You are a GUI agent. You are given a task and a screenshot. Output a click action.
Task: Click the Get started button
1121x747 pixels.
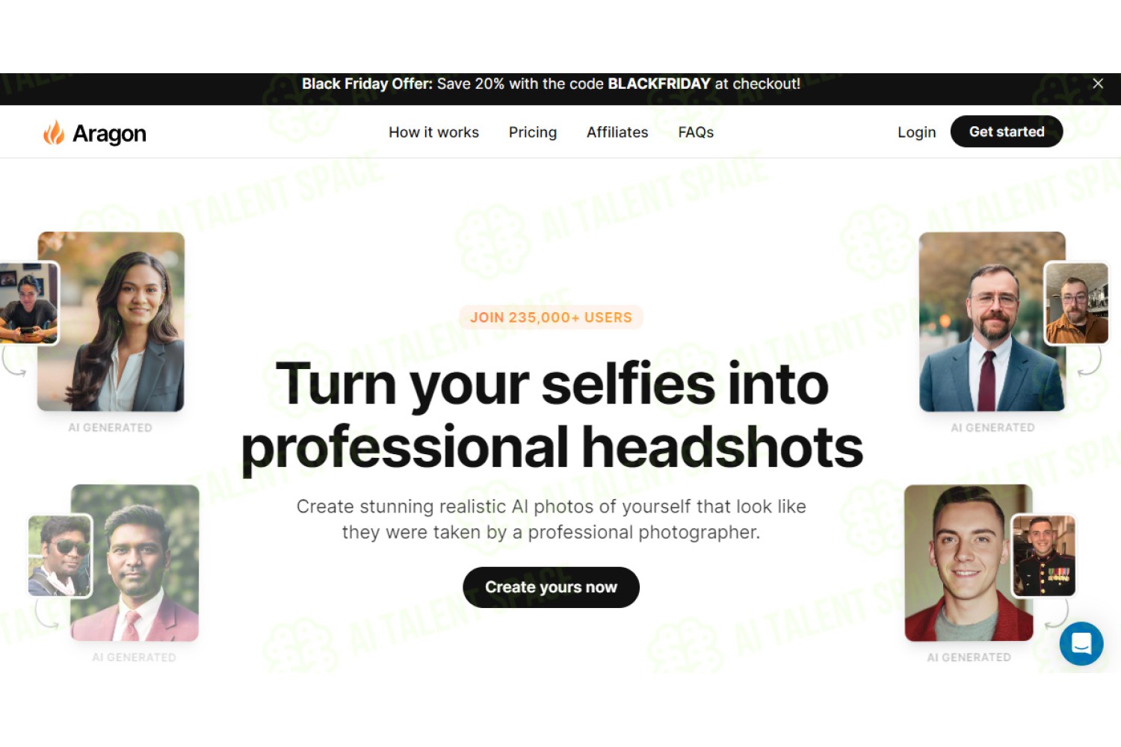(x=1007, y=131)
